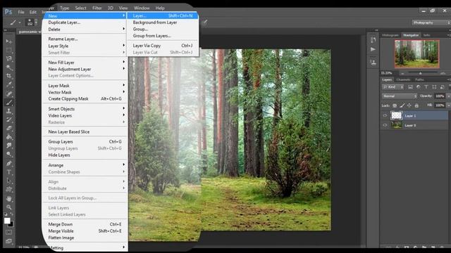Toggle type layer filter icon
451x253 pixels.
[426, 87]
